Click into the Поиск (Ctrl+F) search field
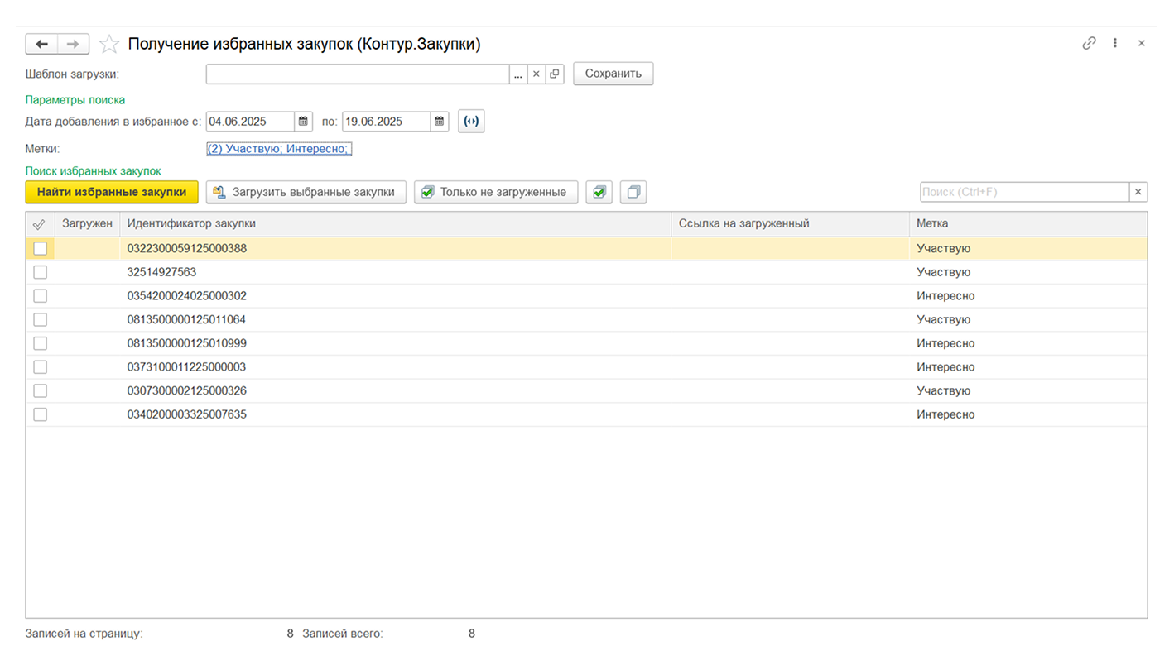The image size is (1174, 670). pyautogui.click(x=1023, y=192)
